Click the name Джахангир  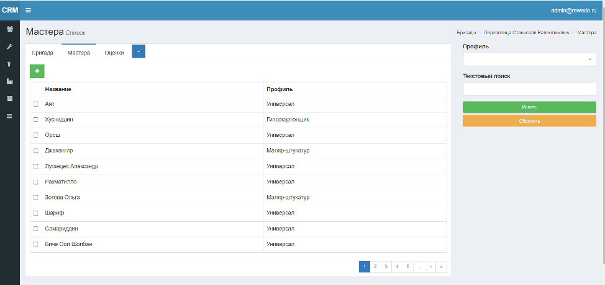pyautogui.click(x=58, y=151)
